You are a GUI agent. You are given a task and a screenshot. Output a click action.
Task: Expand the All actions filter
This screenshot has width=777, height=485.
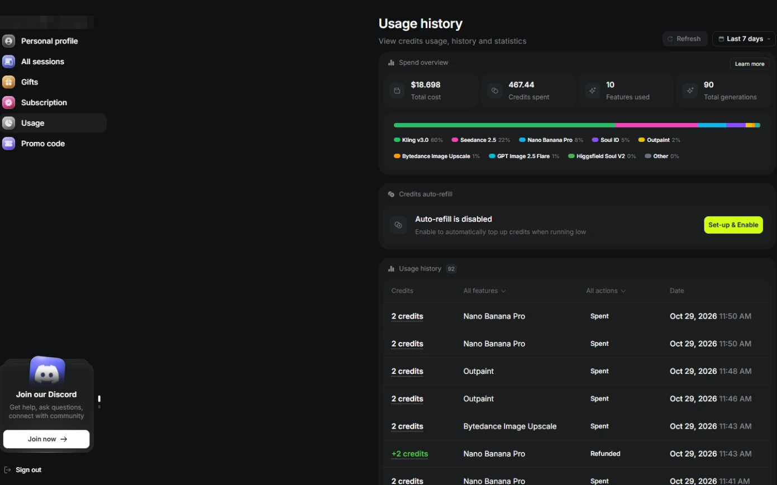click(606, 291)
